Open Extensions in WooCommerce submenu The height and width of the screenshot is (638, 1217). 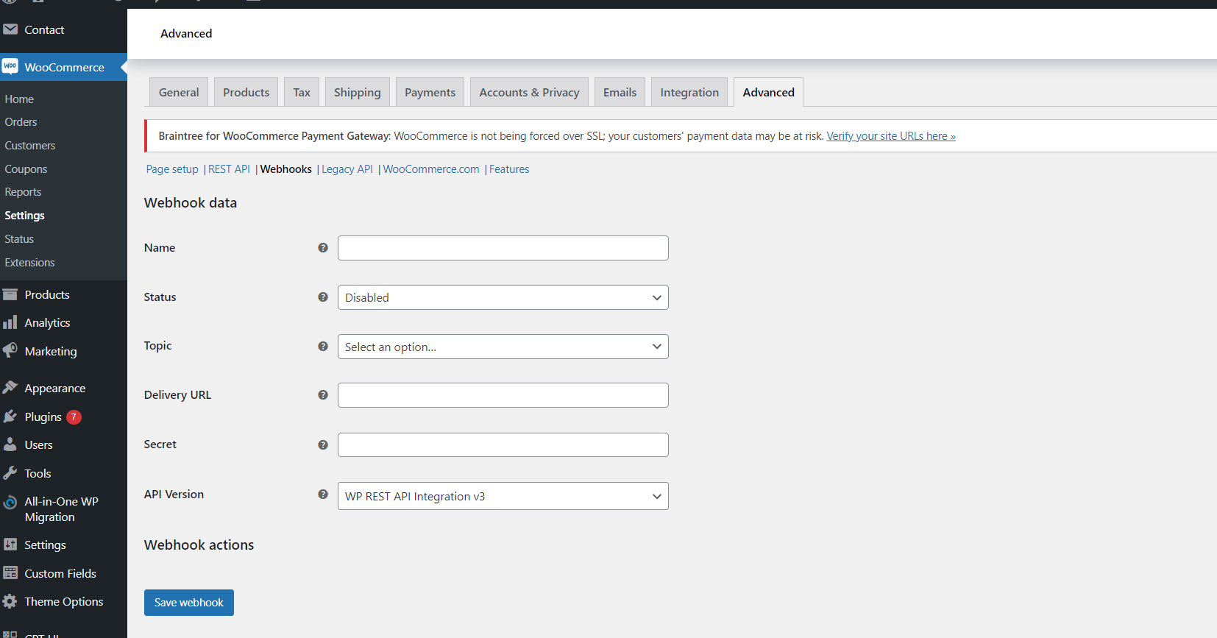29,263
